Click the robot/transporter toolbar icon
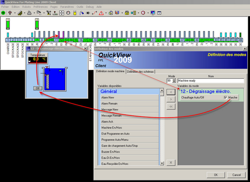 click(x=10, y=13)
